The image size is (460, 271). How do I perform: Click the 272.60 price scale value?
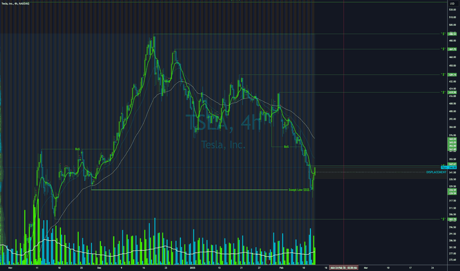453,260
